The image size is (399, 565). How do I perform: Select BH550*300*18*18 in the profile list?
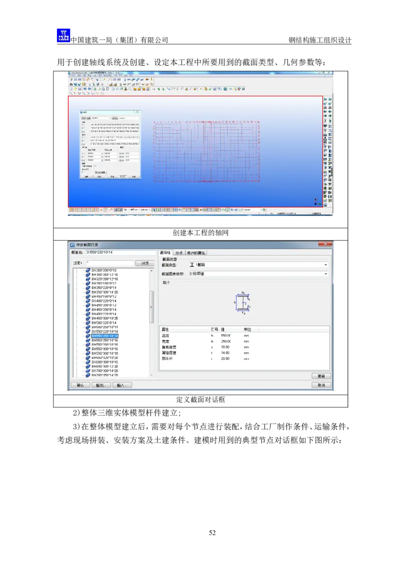click(104, 353)
